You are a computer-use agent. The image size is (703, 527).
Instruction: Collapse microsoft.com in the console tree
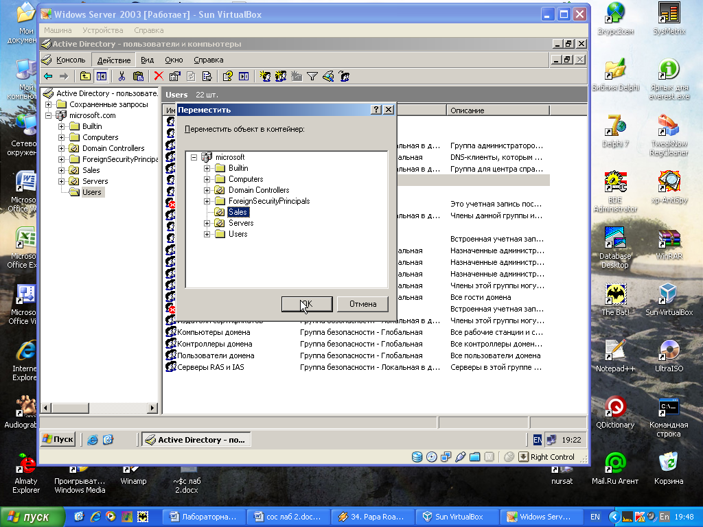point(49,115)
